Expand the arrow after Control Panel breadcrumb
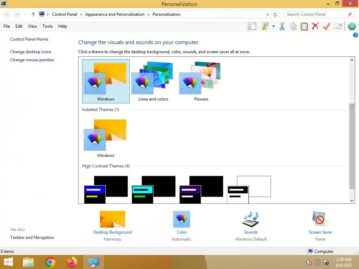 coord(81,14)
